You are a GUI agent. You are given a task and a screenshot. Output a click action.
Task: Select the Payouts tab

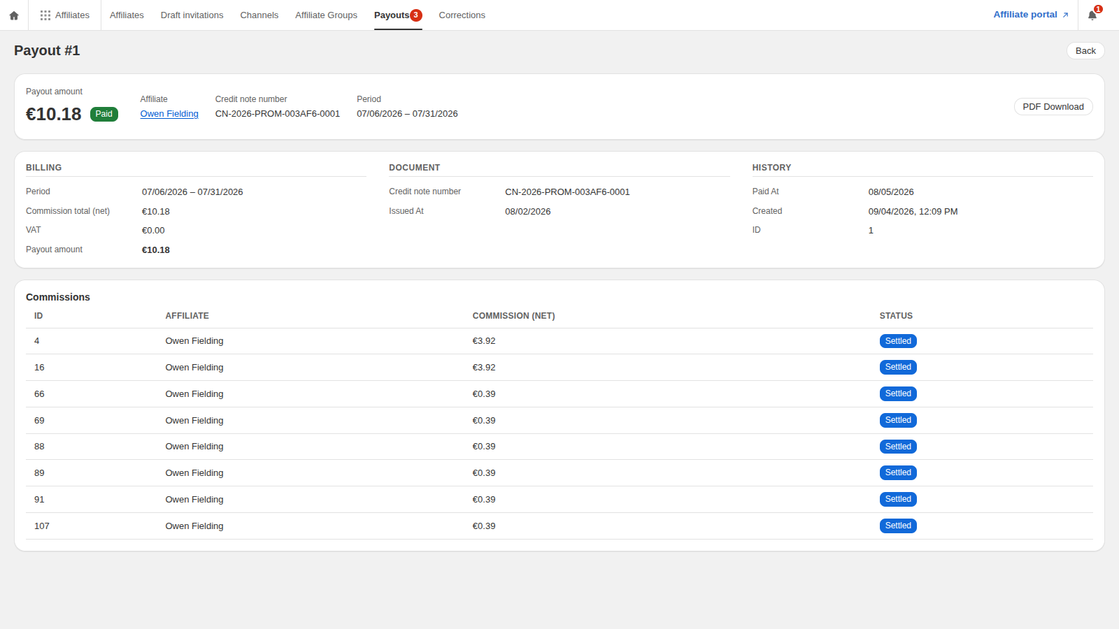click(x=392, y=15)
